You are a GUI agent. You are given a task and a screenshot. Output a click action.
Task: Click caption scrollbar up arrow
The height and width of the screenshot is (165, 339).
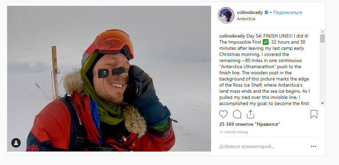pyautogui.click(x=322, y=32)
